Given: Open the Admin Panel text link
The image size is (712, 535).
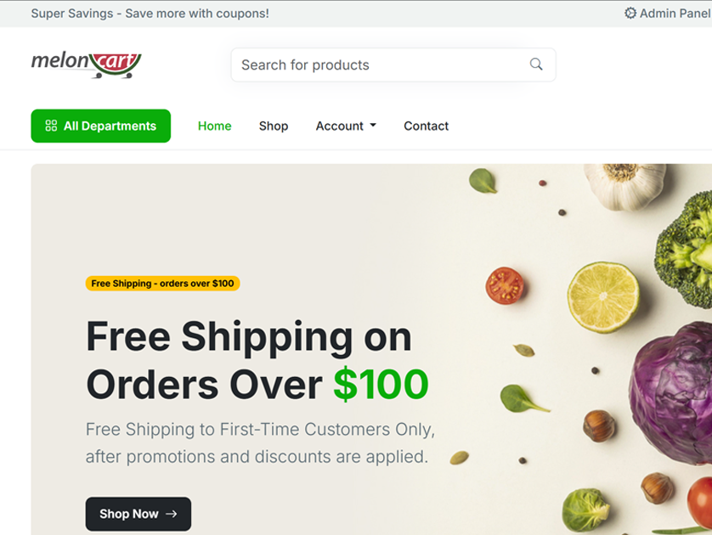Looking at the screenshot, I should click(675, 13).
